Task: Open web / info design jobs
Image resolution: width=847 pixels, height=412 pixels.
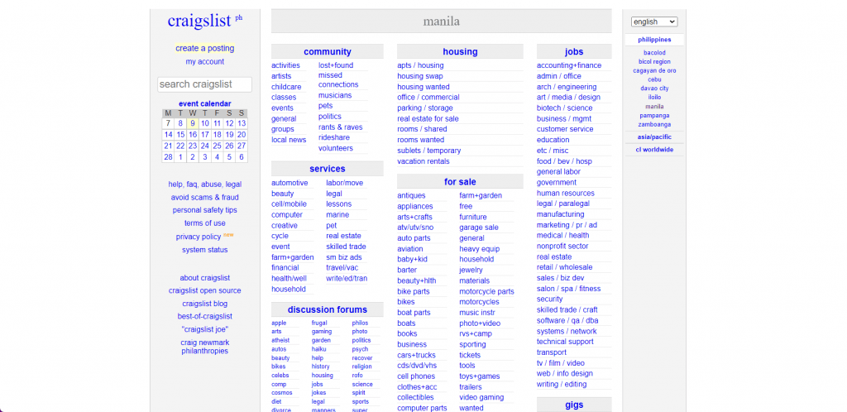Action: click(564, 374)
